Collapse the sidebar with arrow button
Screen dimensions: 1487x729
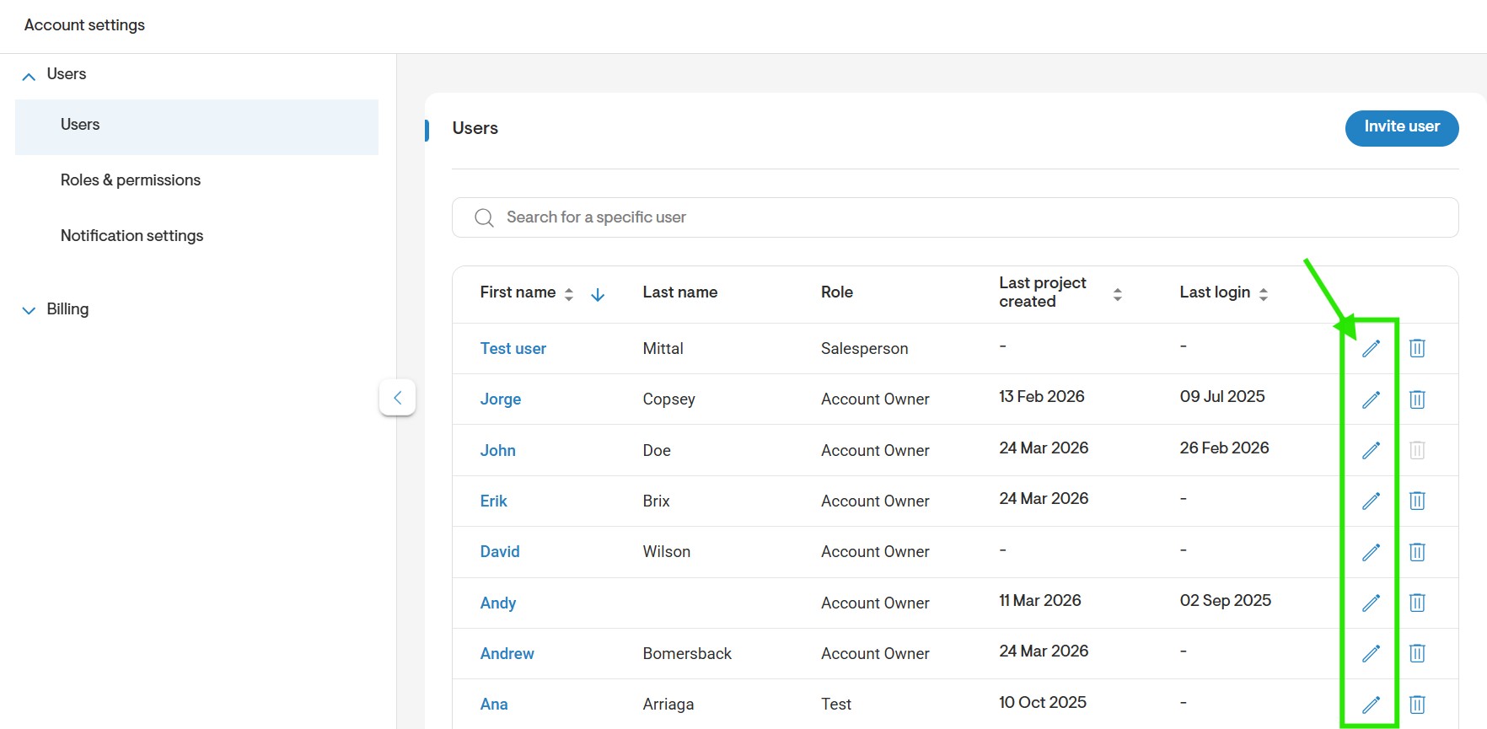click(x=397, y=397)
